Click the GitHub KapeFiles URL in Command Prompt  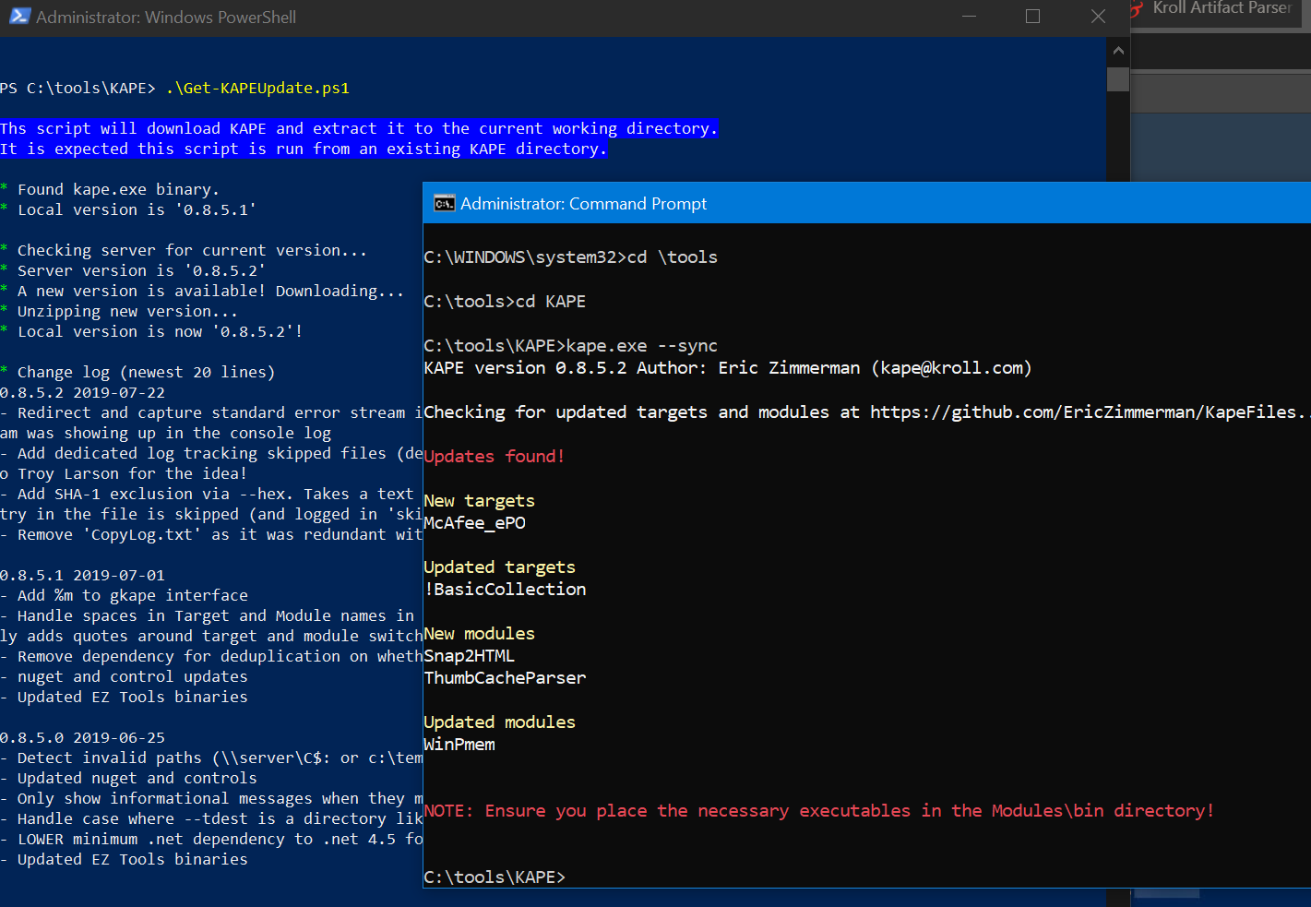(x=1087, y=412)
